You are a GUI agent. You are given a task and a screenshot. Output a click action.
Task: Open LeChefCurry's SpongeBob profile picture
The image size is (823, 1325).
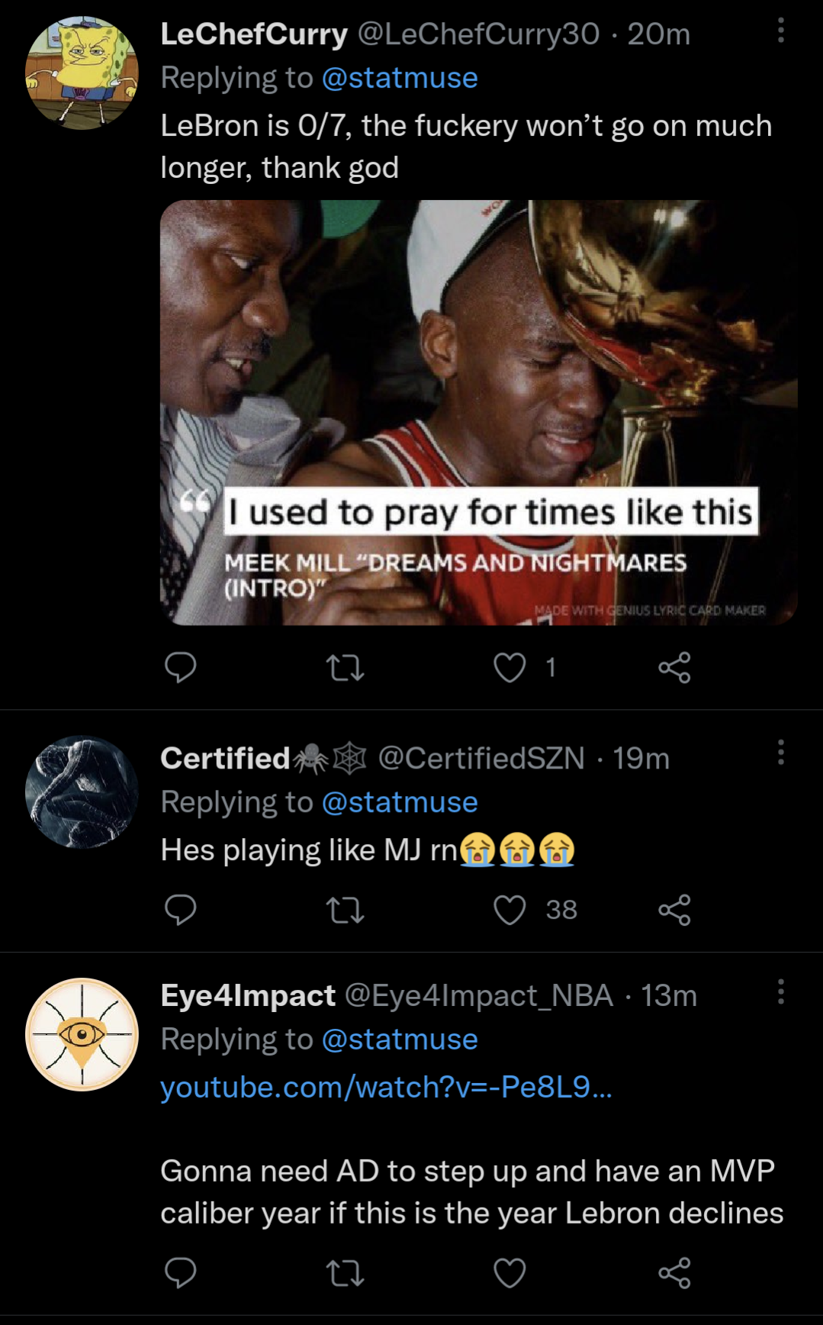[x=82, y=73]
